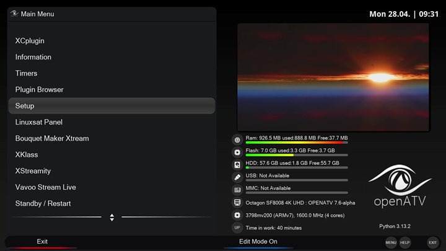Click the MMC empty progress bar
The height and width of the screenshot is (251, 446).
(297, 193)
